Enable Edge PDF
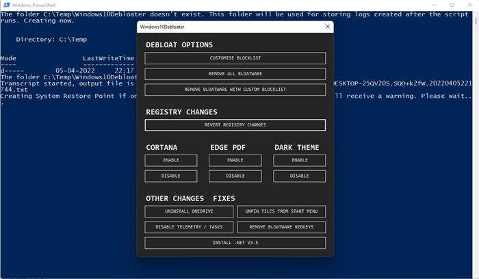The width and height of the screenshot is (479, 279). pyautogui.click(x=235, y=160)
